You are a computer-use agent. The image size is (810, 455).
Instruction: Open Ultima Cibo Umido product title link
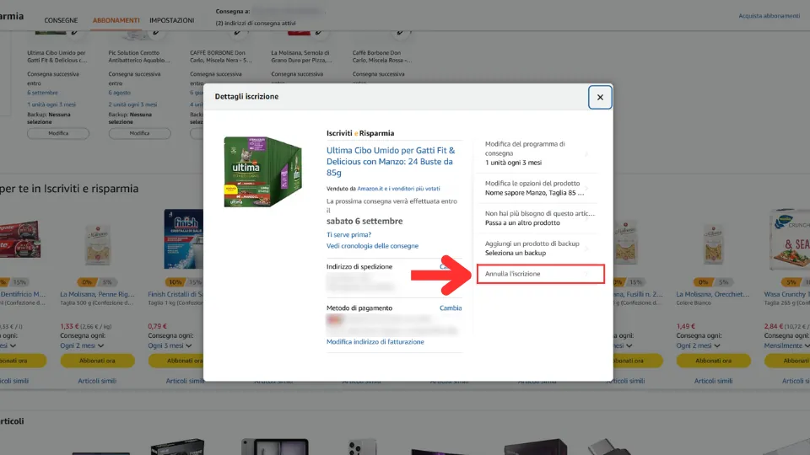point(391,162)
